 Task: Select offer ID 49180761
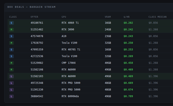[x=37, y=23]
